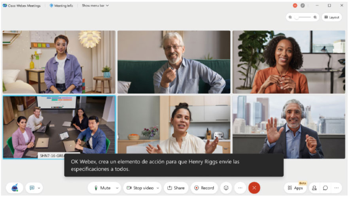
Task: Open the Meeting Info tab
Action: [61, 6]
